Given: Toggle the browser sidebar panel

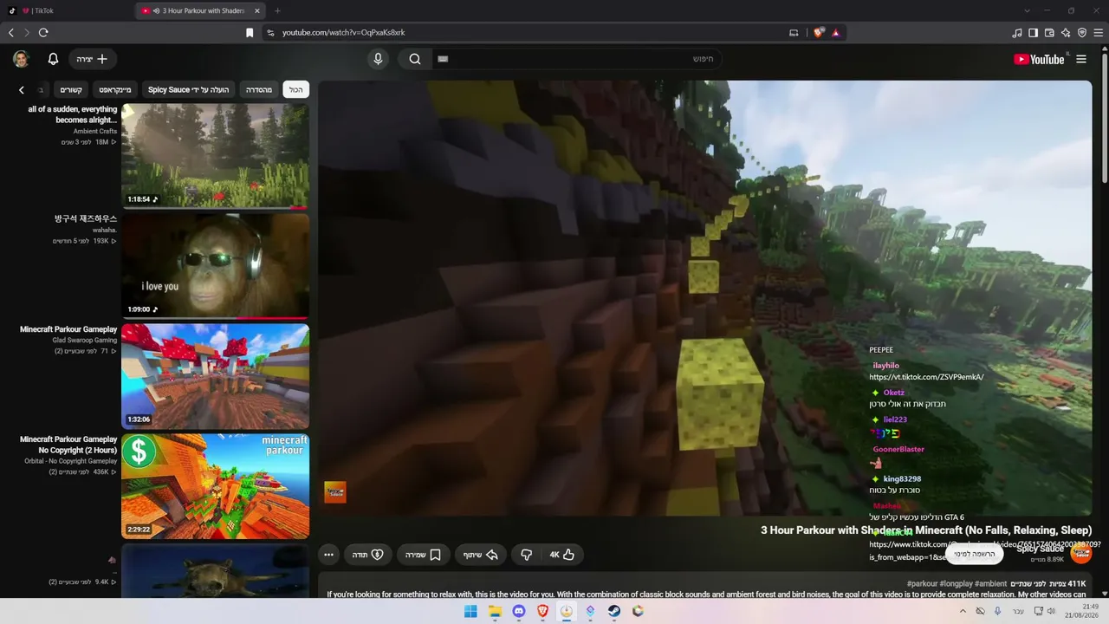Looking at the screenshot, I should (x=1033, y=32).
